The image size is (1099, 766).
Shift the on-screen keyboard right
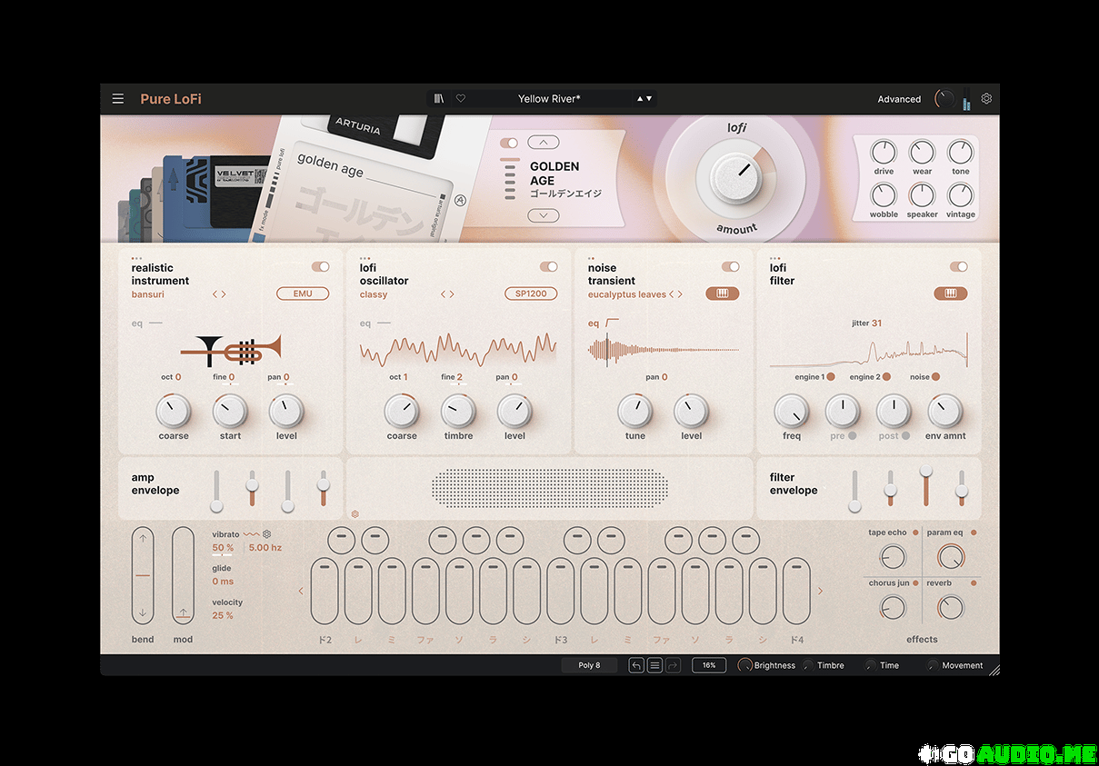pos(820,592)
